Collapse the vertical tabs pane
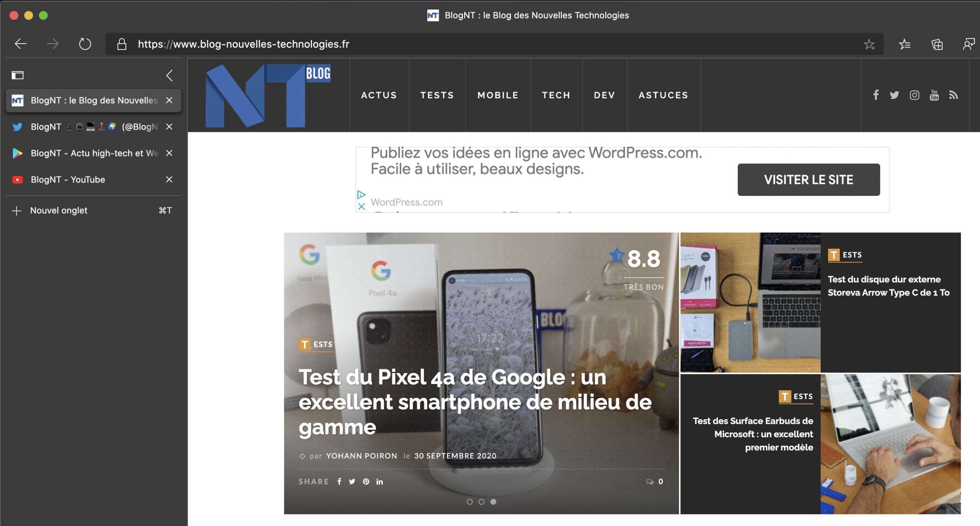 [x=169, y=75]
